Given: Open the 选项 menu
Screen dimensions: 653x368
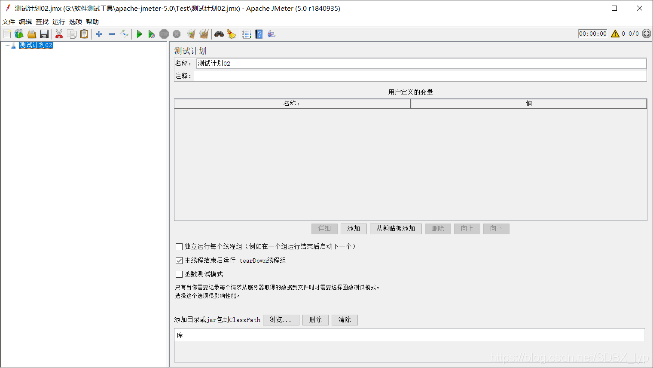Looking at the screenshot, I should [76, 21].
